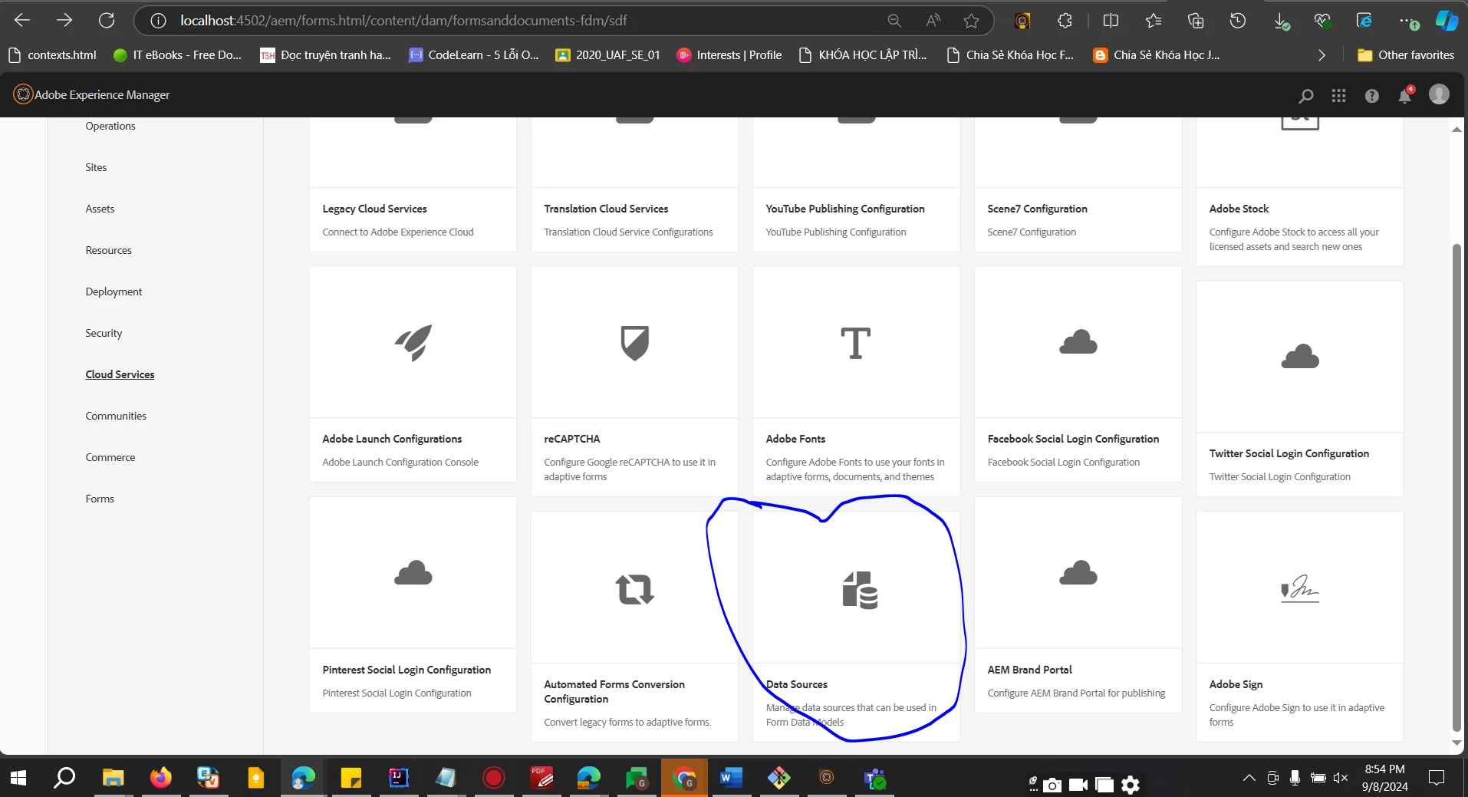Open browser history icon

pos(1238,21)
